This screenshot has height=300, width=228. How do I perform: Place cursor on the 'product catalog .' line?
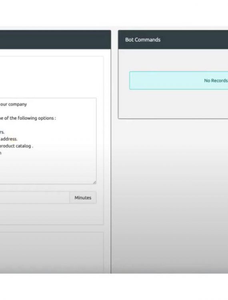(16, 146)
